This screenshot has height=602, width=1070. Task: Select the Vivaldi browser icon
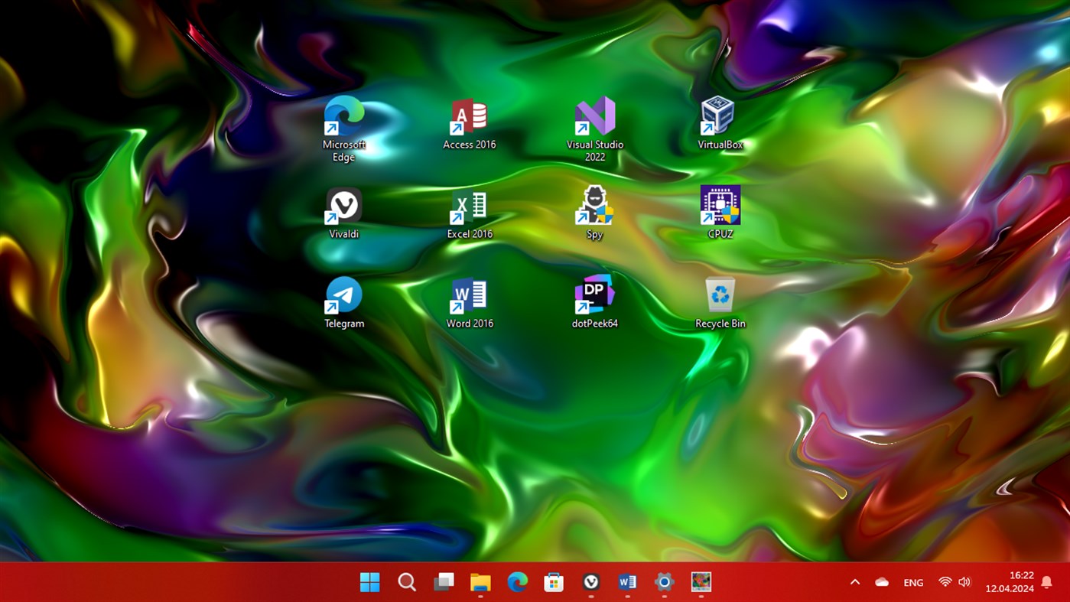(343, 207)
